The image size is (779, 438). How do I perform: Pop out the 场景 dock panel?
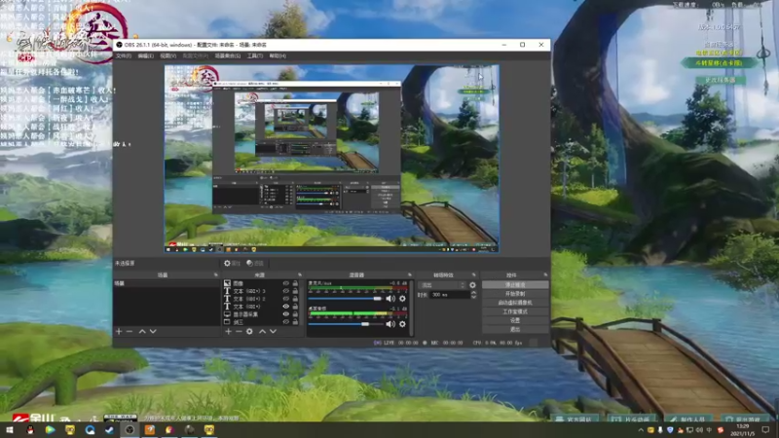tap(215, 274)
